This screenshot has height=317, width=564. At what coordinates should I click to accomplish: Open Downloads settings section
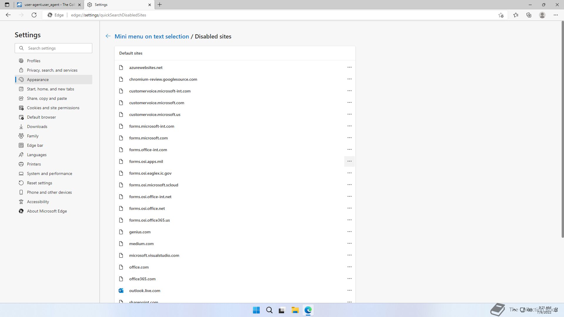pyautogui.click(x=53, y=127)
